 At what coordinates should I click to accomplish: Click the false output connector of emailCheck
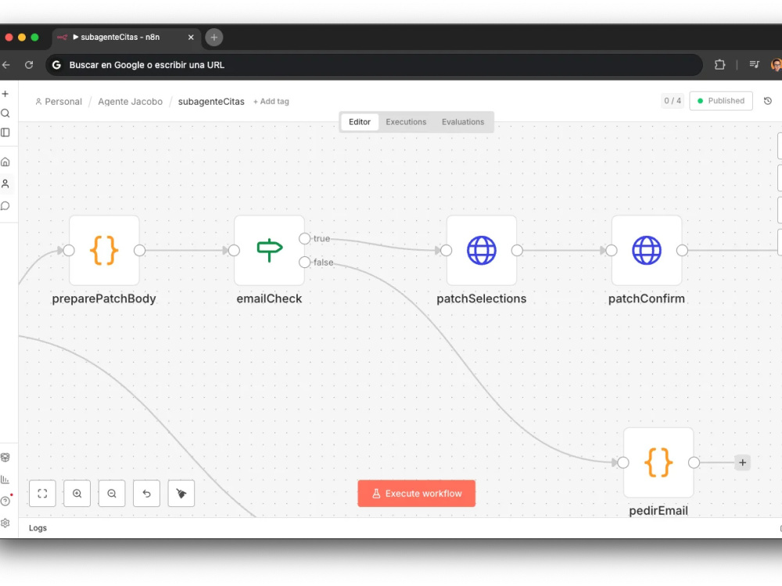(304, 262)
